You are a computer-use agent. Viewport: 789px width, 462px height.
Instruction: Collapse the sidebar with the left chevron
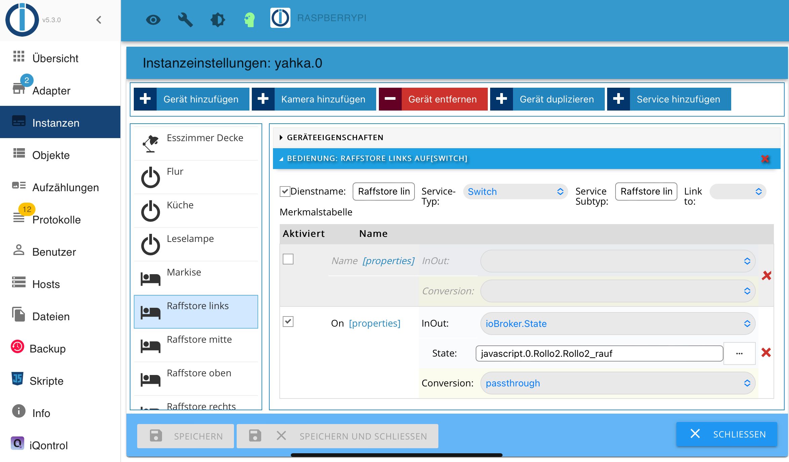pos(99,20)
